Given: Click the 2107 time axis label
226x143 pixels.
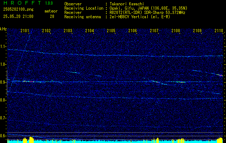Looking at the screenshot, I should point(154,30).
